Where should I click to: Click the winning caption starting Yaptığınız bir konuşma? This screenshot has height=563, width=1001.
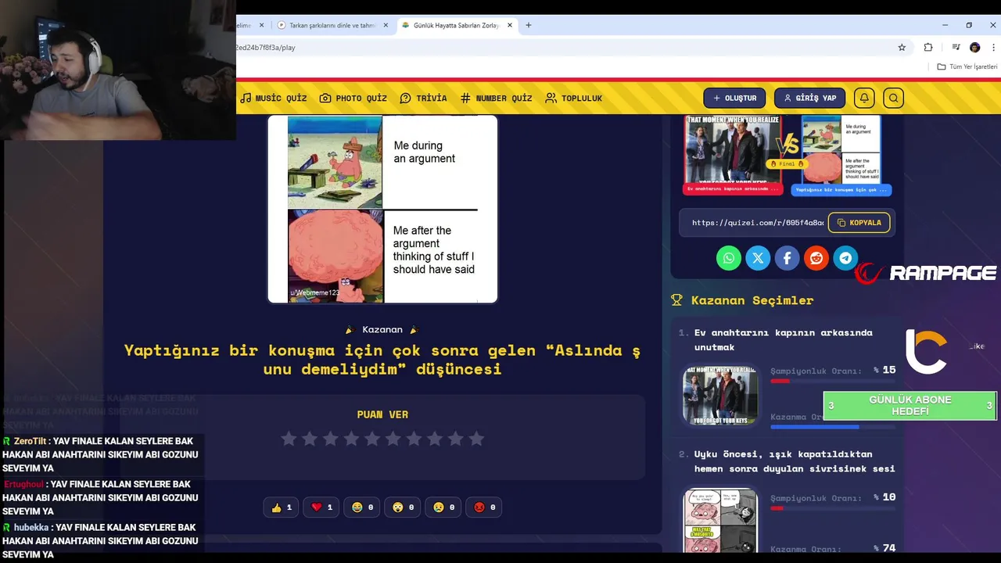(382, 359)
